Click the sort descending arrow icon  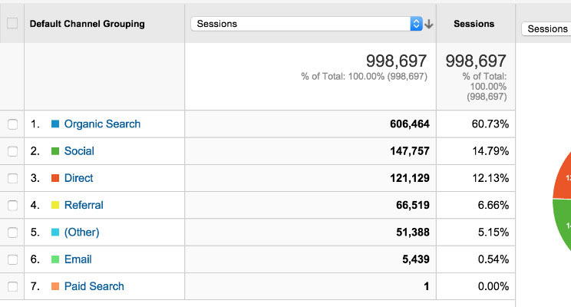coord(429,24)
